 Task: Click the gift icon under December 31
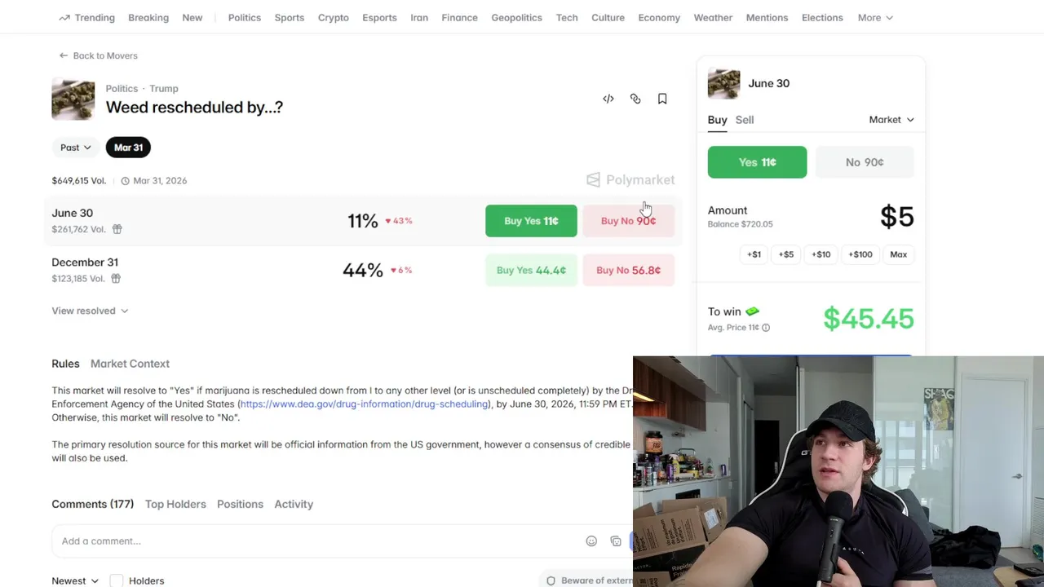point(116,279)
